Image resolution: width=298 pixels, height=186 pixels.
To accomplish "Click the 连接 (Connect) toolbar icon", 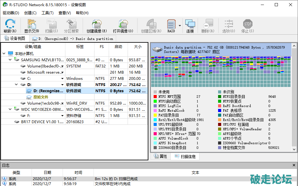I will coord(190,26).
